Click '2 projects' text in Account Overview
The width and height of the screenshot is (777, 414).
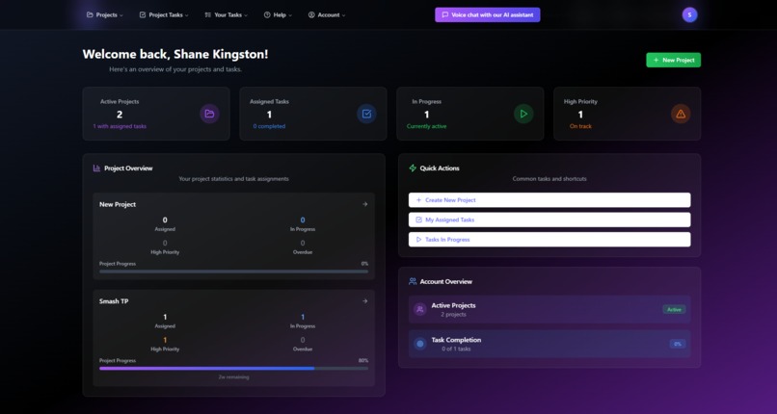pyautogui.click(x=453, y=315)
